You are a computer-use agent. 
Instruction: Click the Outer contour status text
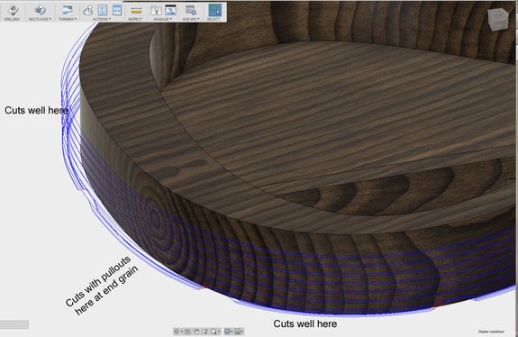[x=491, y=332]
